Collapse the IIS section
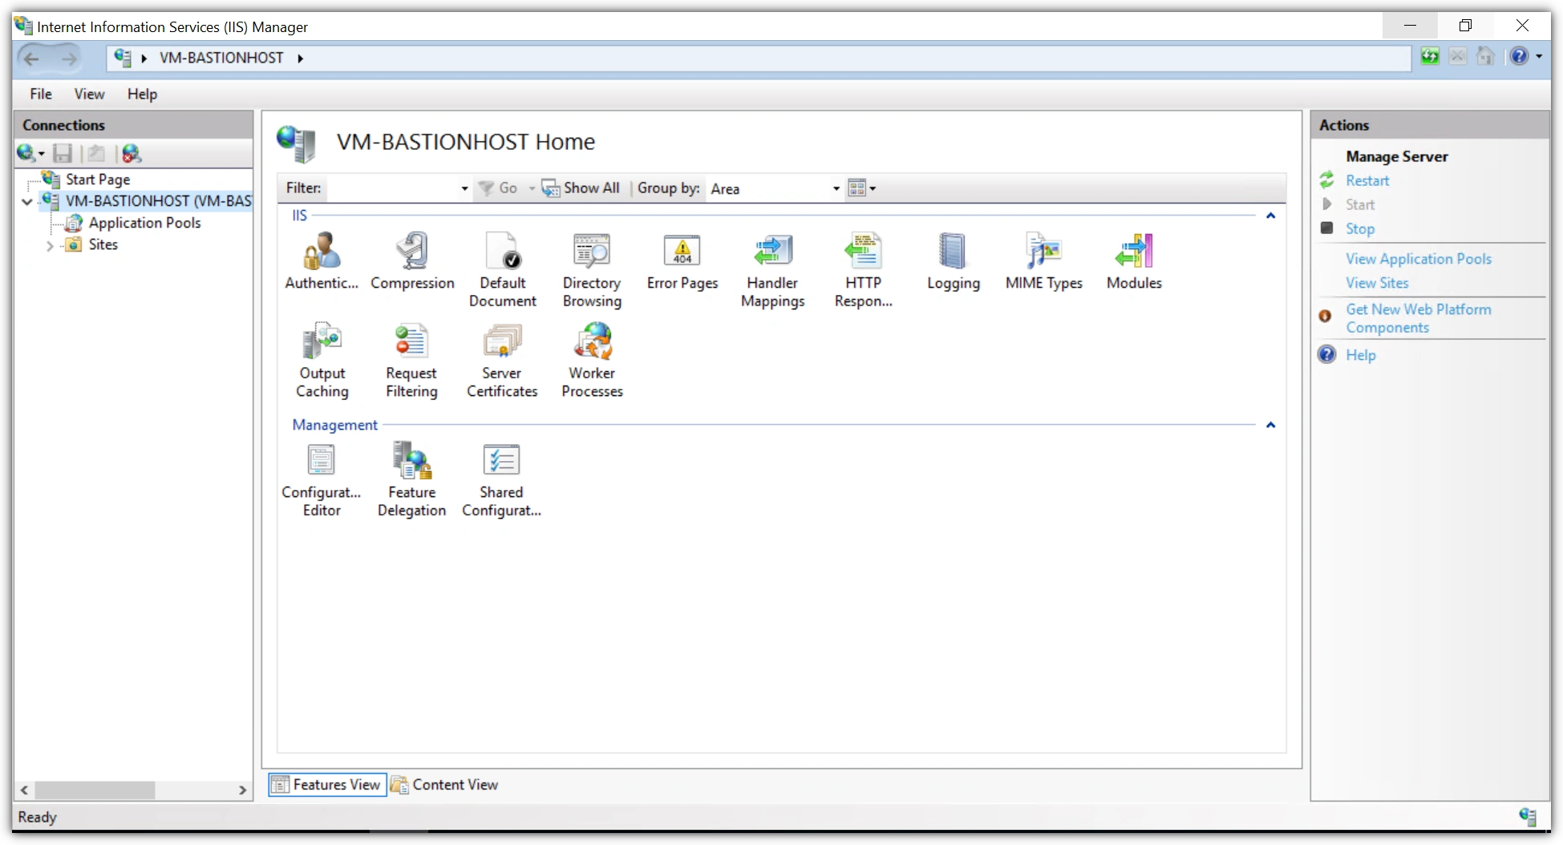This screenshot has height=845, width=1563. (x=1270, y=216)
